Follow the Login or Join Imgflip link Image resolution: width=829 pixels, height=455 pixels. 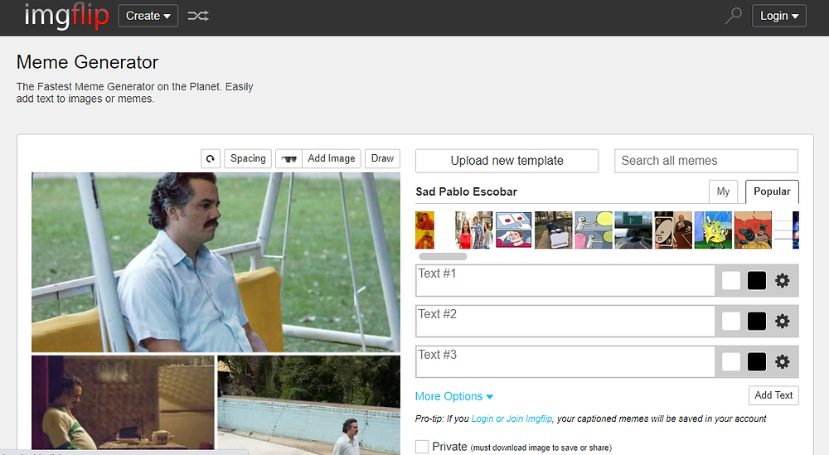pos(511,419)
